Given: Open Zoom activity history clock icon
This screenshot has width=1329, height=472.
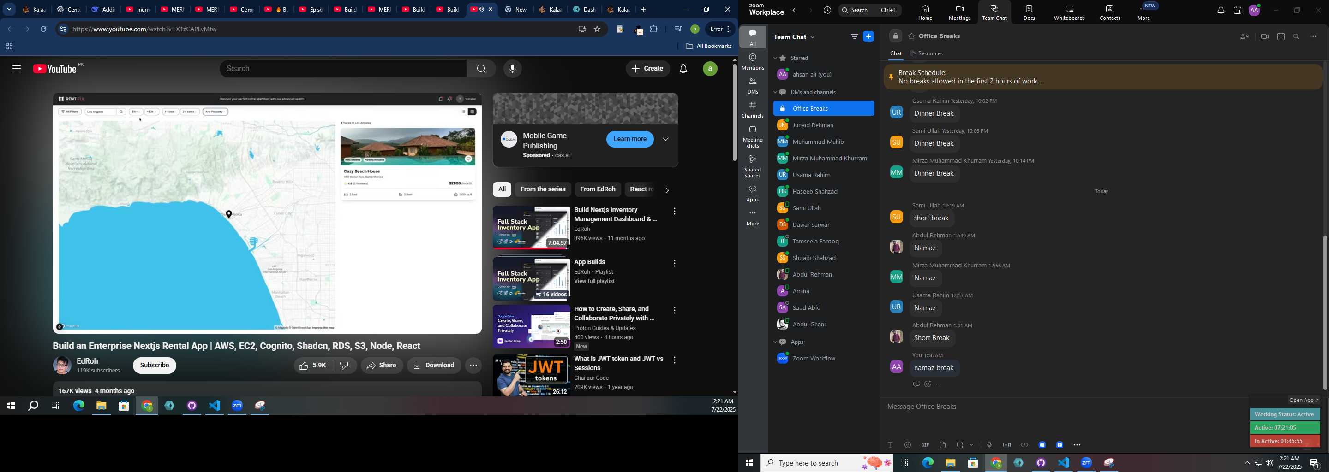Looking at the screenshot, I should point(827,10).
